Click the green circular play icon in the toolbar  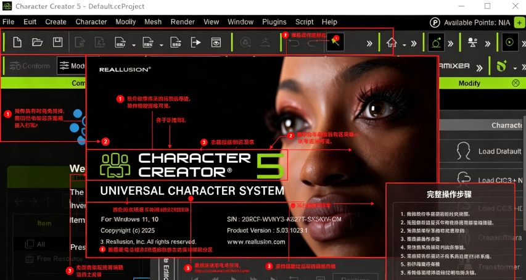(x=509, y=43)
